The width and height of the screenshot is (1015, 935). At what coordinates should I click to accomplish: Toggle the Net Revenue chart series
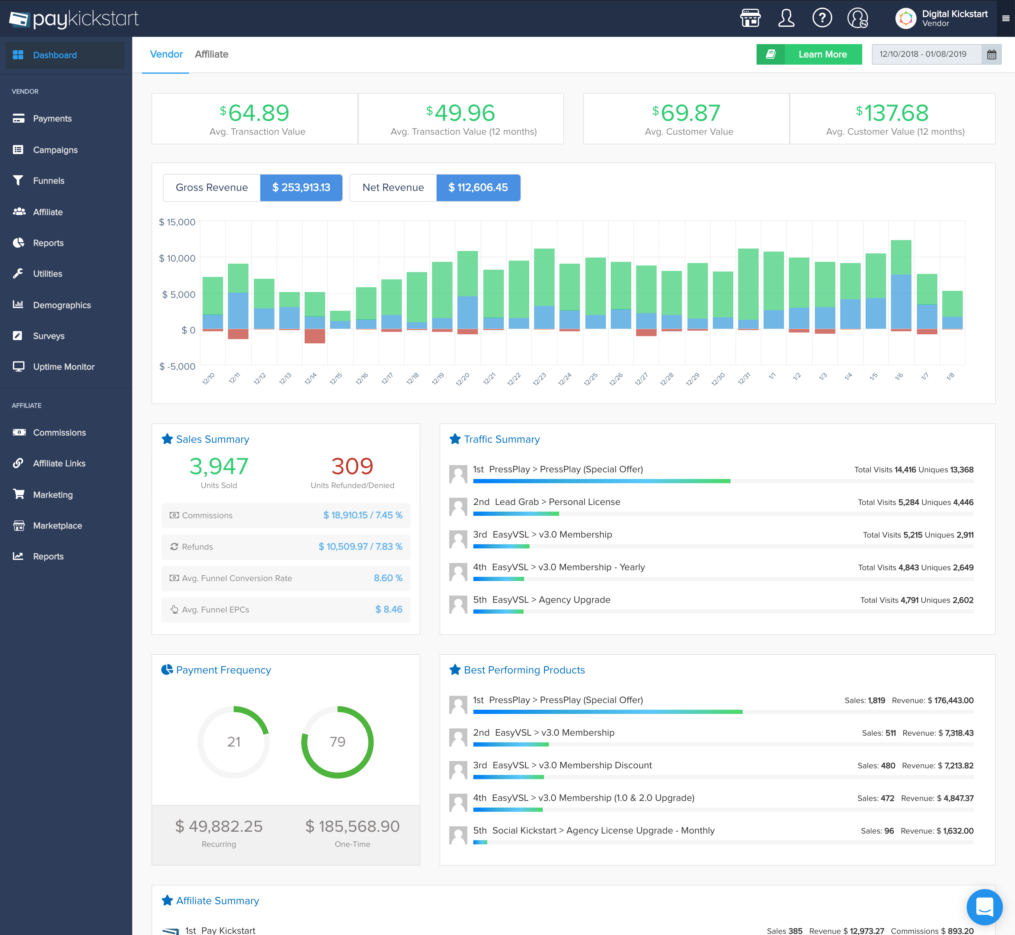point(435,187)
